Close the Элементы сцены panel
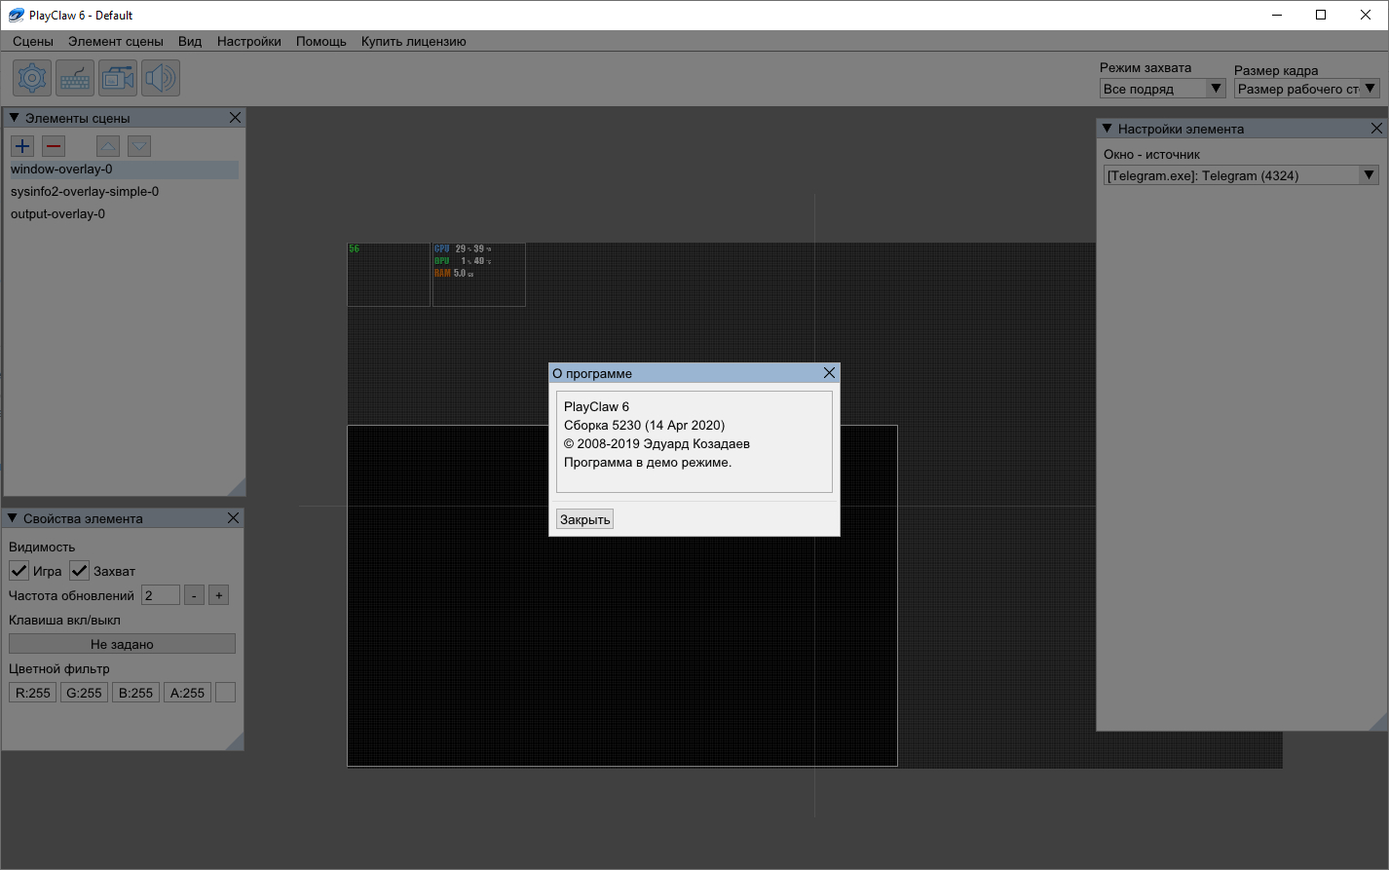The image size is (1389, 870). coord(235,118)
